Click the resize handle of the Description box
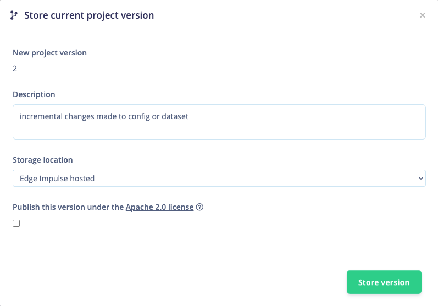The image size is (438, 306). 422,136
